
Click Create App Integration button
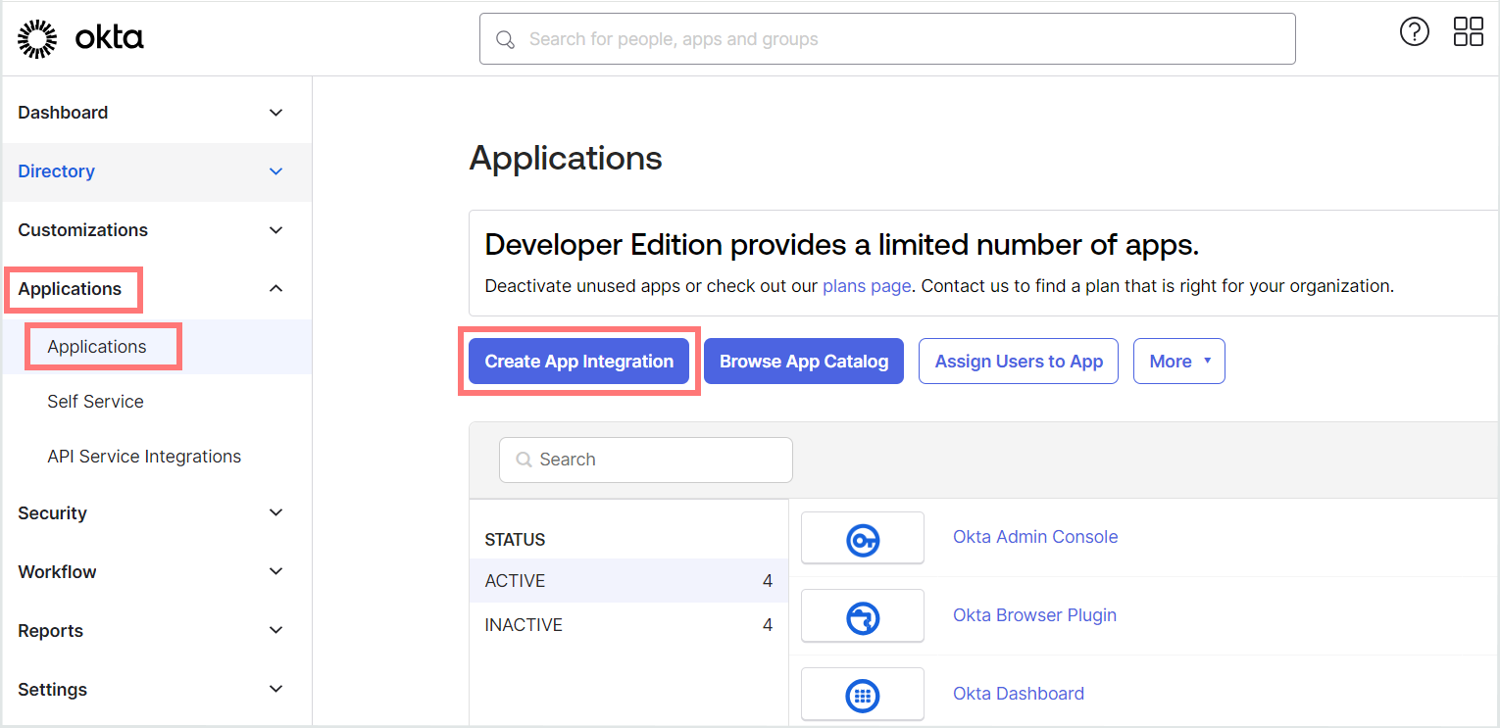coord(579,362)
